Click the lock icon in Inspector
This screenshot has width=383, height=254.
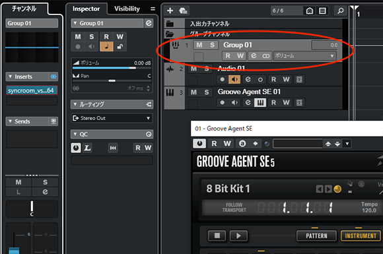click(x=120, y=46)
